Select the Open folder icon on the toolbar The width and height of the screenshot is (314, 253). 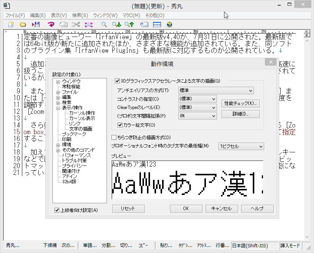22,24
